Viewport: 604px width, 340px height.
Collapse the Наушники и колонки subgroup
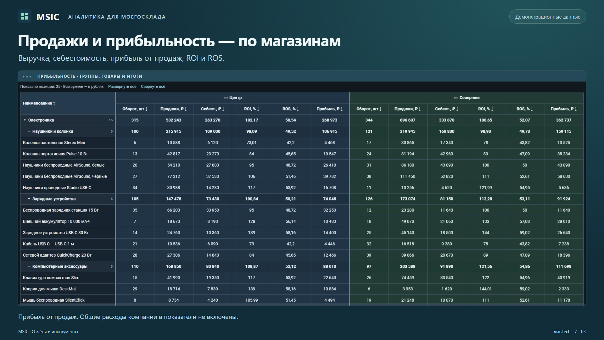coord(29,132)
